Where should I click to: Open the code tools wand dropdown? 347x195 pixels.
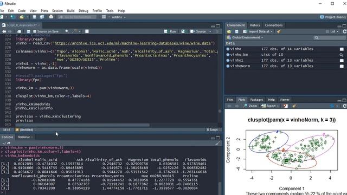[76, 31]
